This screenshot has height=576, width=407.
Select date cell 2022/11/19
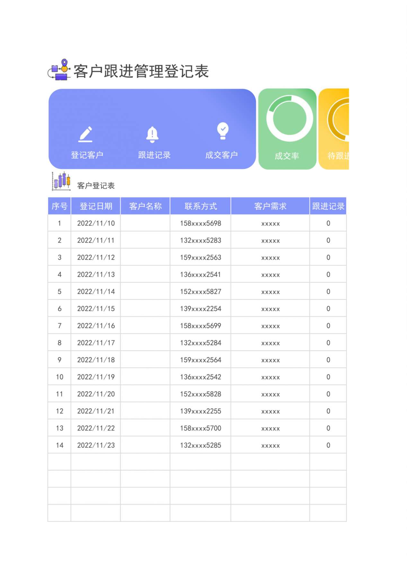[96, 376]
